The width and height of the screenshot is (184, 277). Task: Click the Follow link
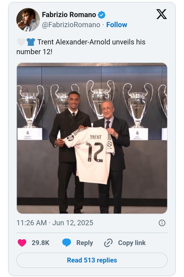tap(117, 25)
